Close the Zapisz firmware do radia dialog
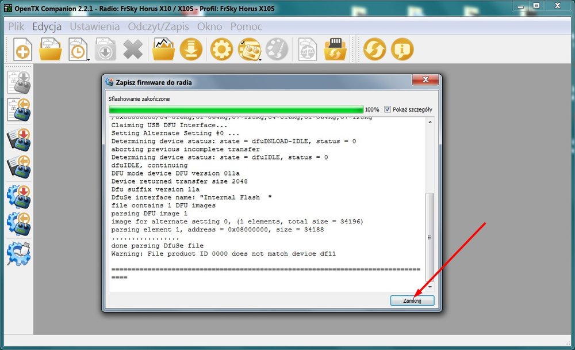575x350 pixels. point(425,79)
